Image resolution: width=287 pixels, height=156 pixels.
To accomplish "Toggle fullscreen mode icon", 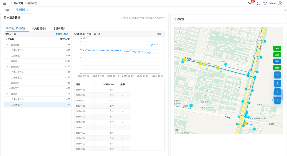I will [x=259, y=3].
